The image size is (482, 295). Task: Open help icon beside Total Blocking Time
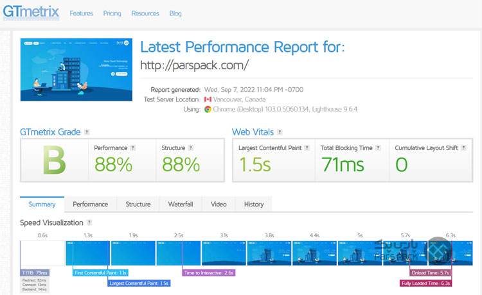coord(378,147)
